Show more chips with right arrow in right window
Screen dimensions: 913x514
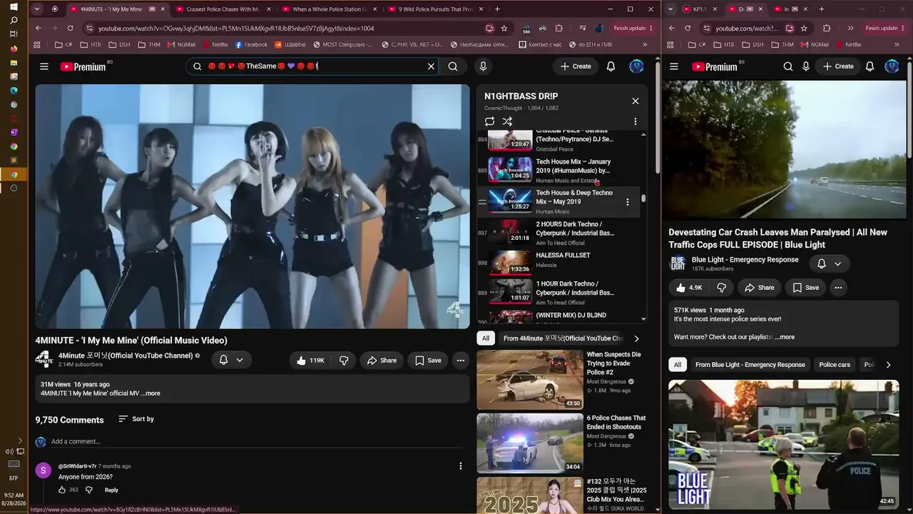(x=888, y=365)
